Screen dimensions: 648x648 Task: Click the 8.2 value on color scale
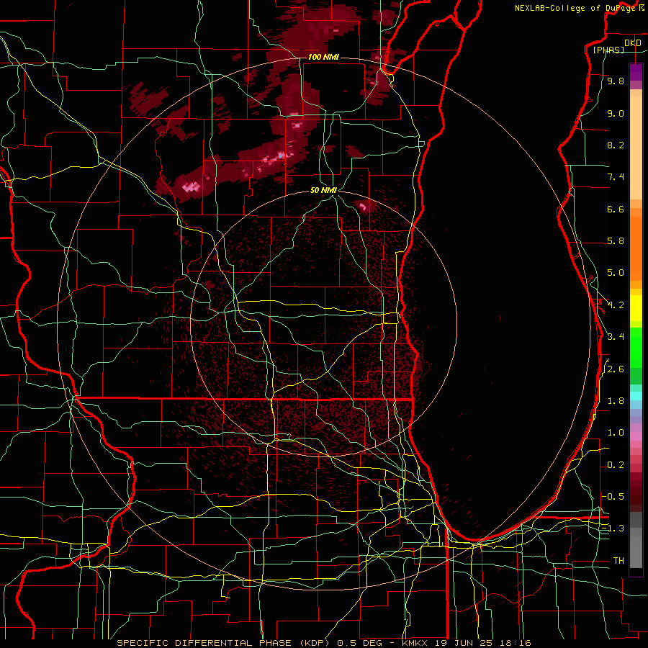616,145
